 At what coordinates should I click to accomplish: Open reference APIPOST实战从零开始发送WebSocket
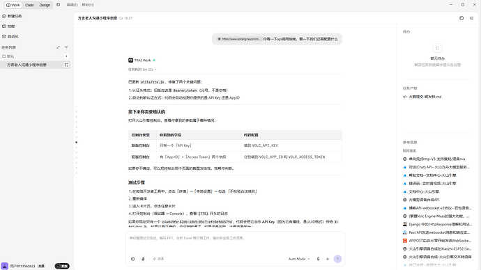pos(437,241)
